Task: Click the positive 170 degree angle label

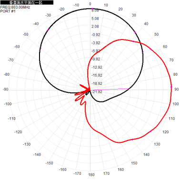Action: click(x=106, y=174)
